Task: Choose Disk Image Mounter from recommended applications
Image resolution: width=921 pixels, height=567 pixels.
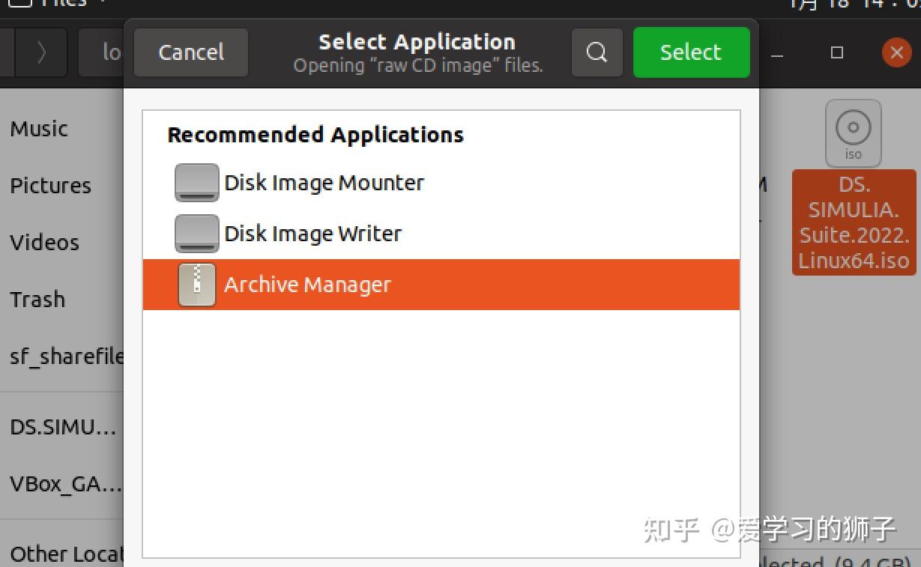Action: tap(324, 182)
